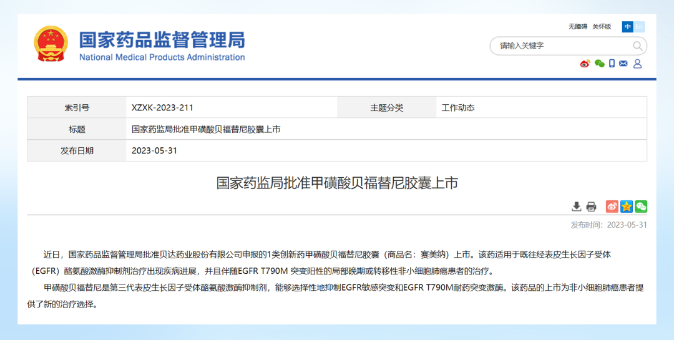674x340 pixels.
Task: Switch language to 中 (Chinese)
Action: [627, 27]
